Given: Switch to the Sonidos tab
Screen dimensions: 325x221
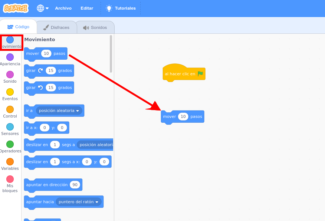Looking at the screenshot, I should pyautogui.click(x=95, y=27).
